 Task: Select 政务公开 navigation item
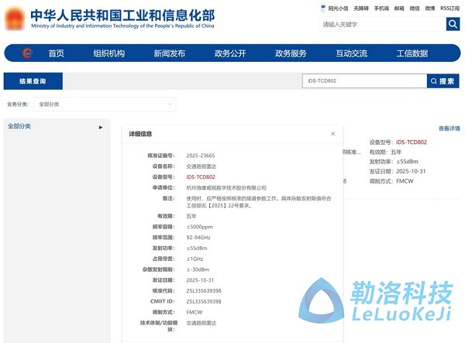[230, 53]
